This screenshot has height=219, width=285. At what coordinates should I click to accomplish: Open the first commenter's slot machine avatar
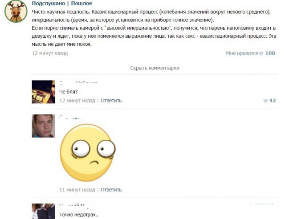pyautogui.click(x=43, y=92)
